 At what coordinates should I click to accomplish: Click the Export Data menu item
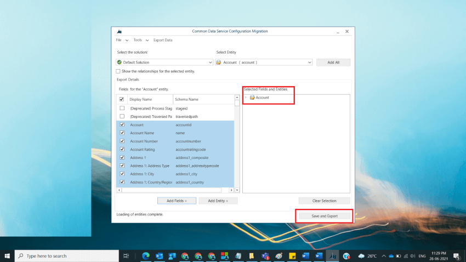(x=163, y=40)
